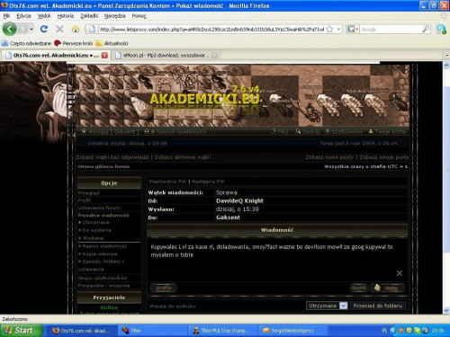Expand the back/forward history dropdown arrow
The image size is (450, 337).
click(x=31, y=29)
